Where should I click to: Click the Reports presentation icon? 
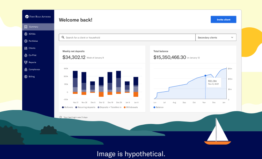coord(26,62)
